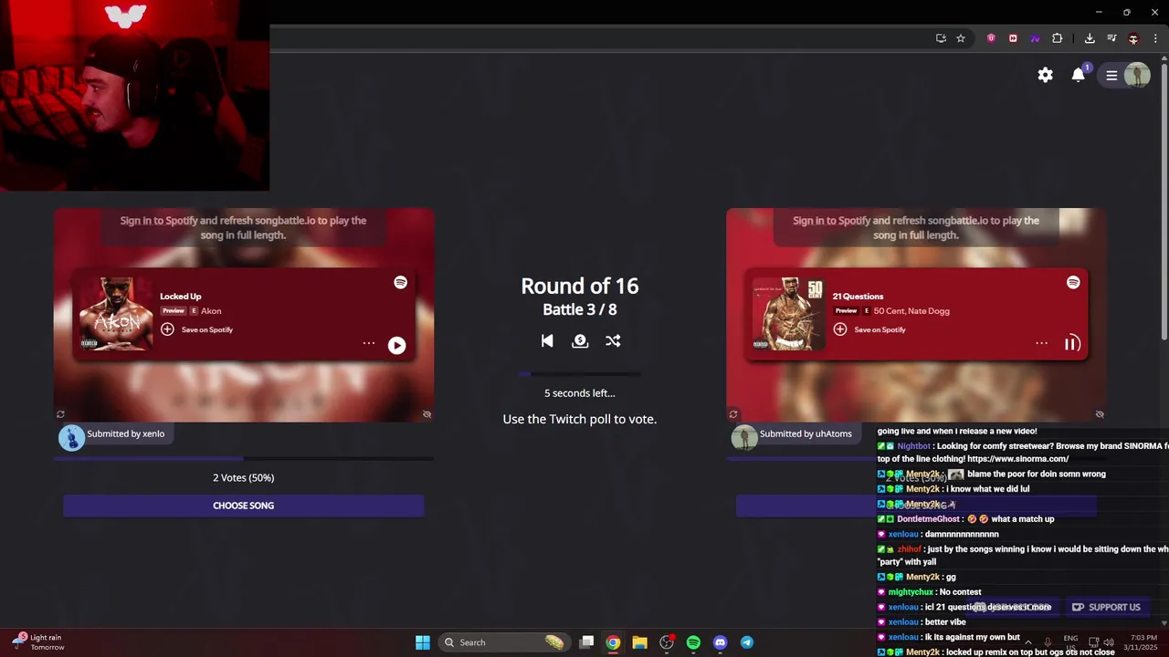This screenshot has width=1169, height=657.
Task: Click the 'Round of 16' heading
Action: [579, 286]
